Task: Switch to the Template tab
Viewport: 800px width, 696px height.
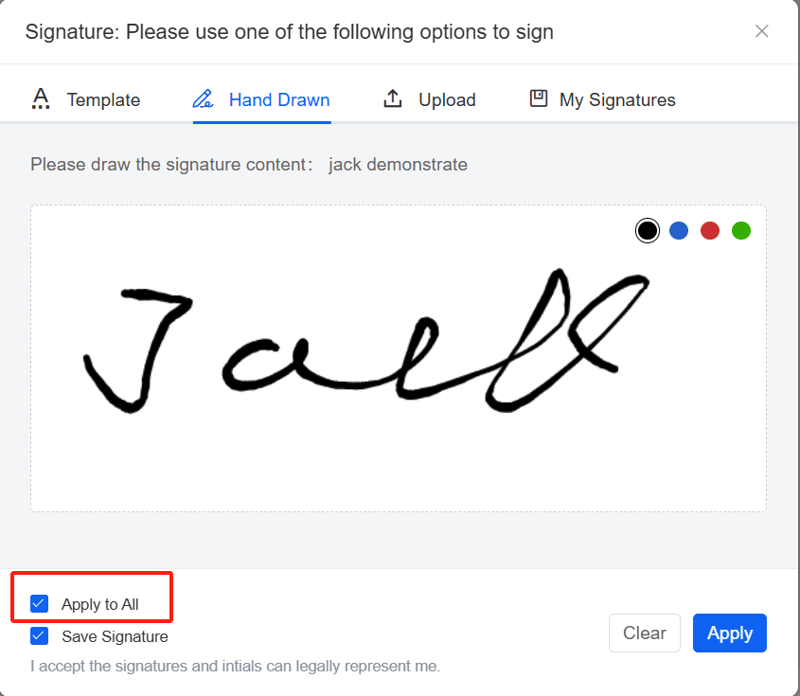Action: pyautogui.click(x=103, y=99)
